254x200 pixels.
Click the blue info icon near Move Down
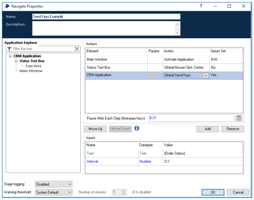point(137,128)
